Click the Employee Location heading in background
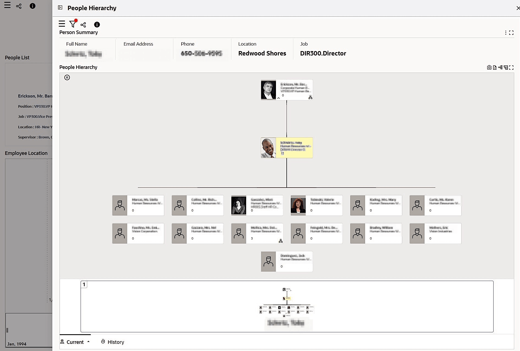This screenshot has height=351, width=520. click(26, 153)
